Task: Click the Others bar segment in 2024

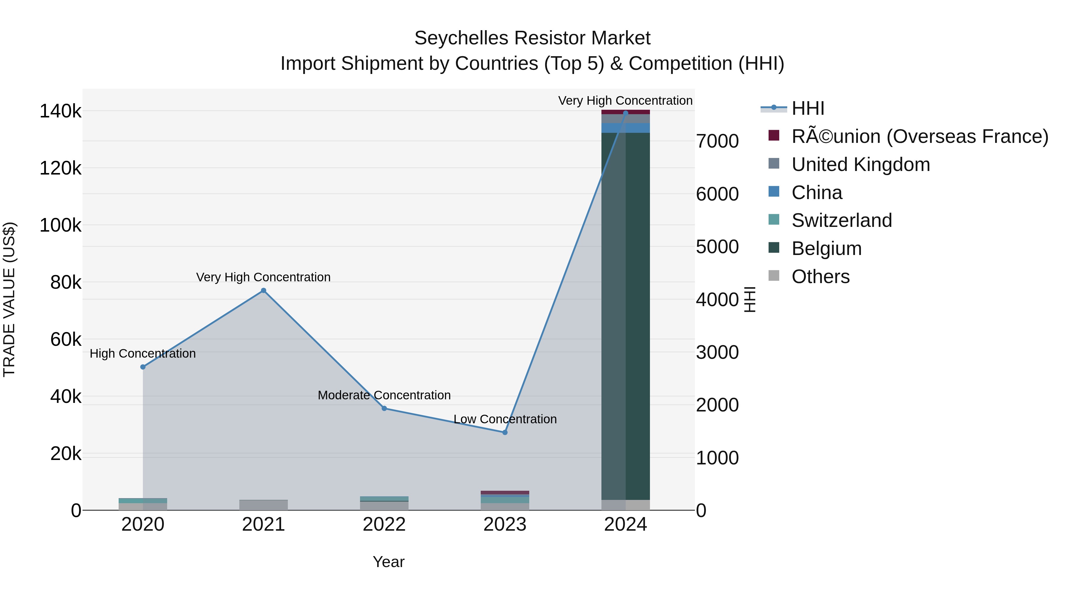Action: tap(625, 505)
